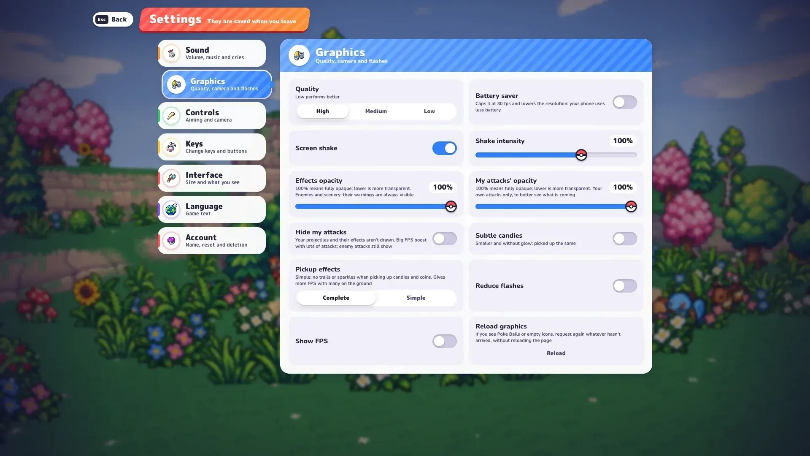The width and height of the screenshot is (810, 456).
Task: Click the Language globe icon
Action: [171, 209]
